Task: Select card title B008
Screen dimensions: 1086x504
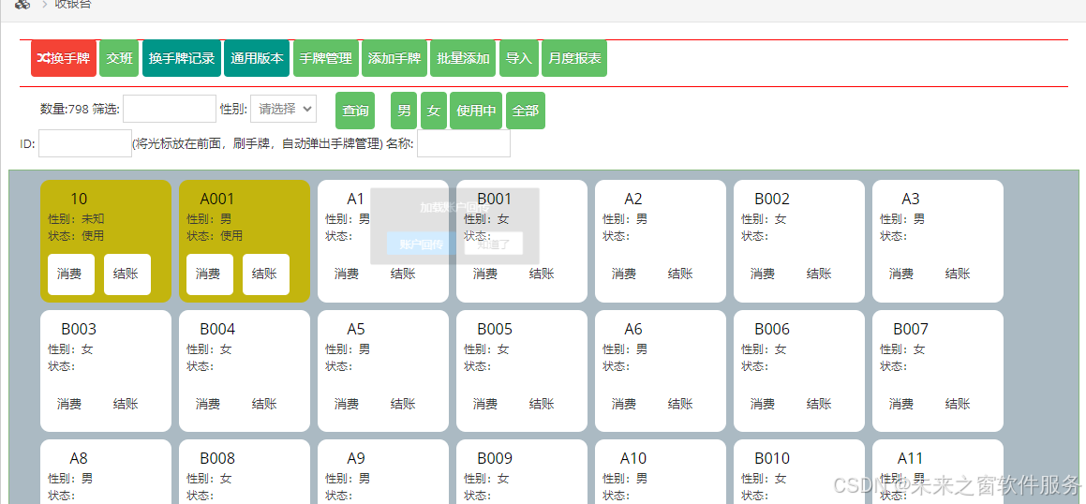Action: (217, 458)
